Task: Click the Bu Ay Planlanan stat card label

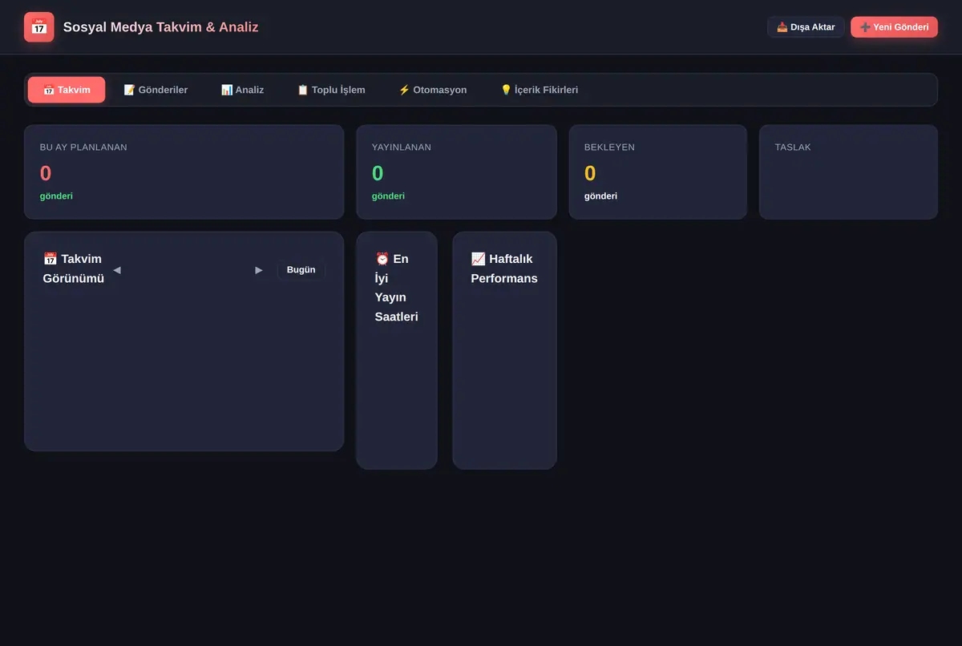Action: [83, 147]
